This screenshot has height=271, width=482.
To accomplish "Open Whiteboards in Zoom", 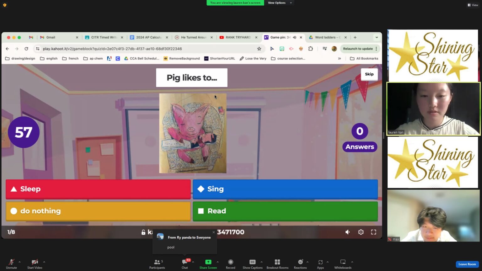I will tap(343, 264).
